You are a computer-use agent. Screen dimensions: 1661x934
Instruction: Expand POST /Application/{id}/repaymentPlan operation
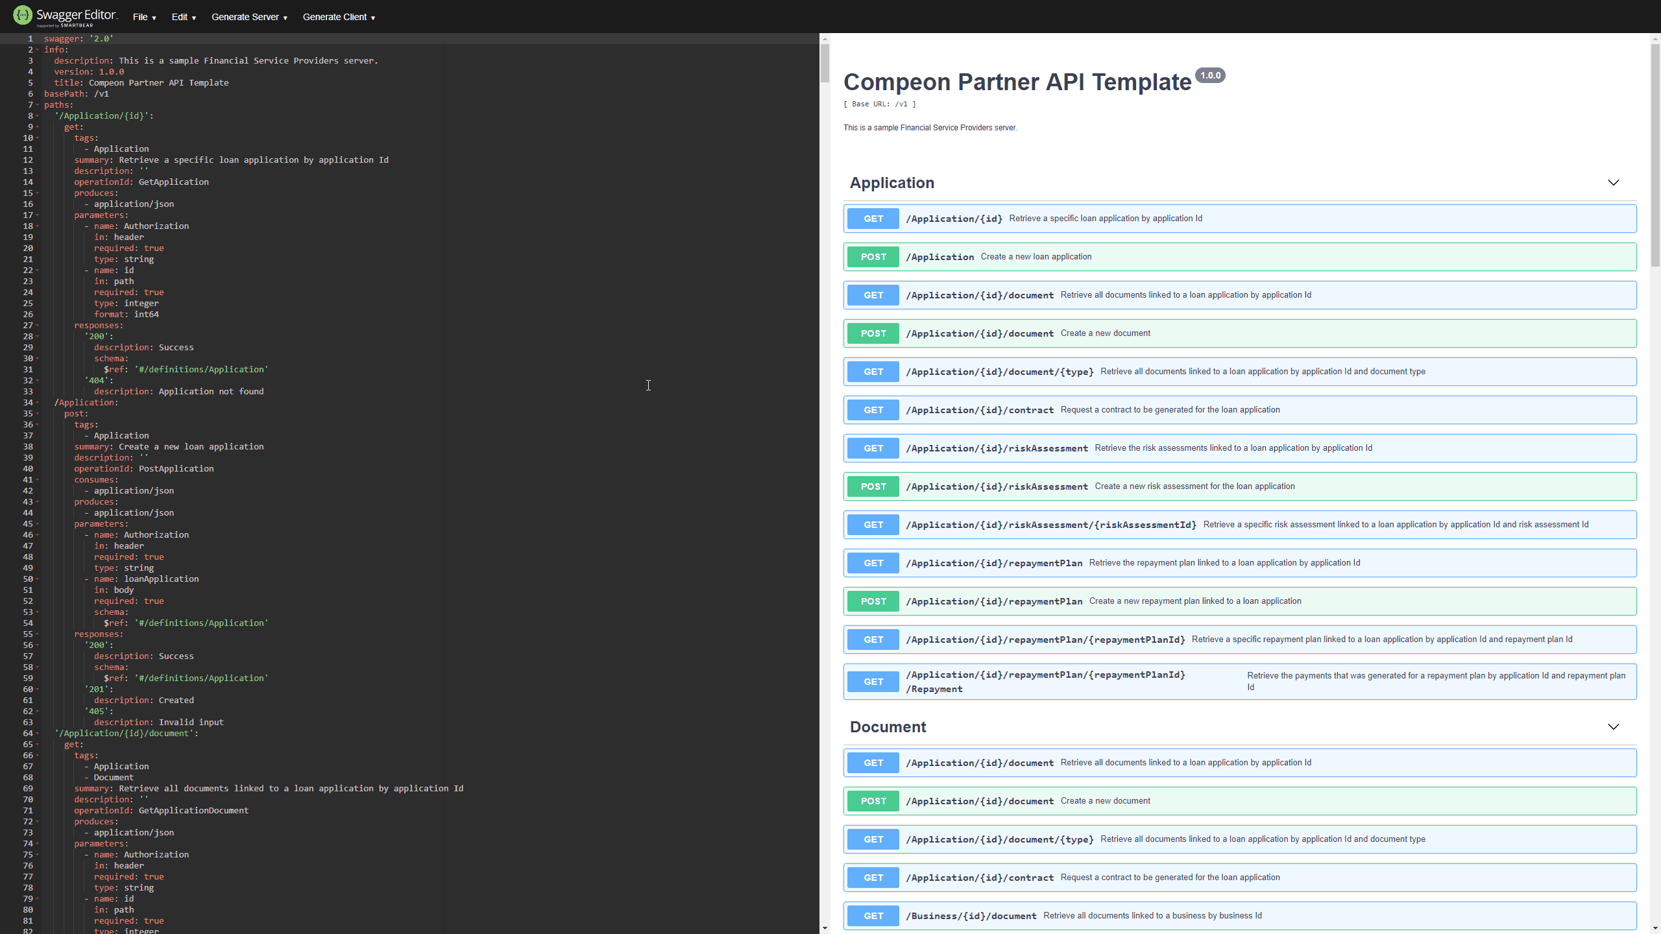point(1240,601)
